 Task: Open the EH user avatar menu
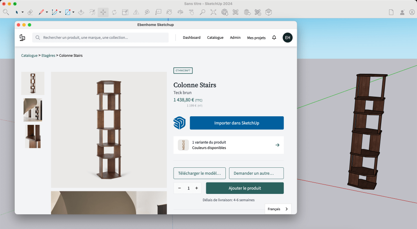pos(287,38)
